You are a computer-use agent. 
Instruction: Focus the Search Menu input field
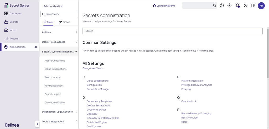point(59,14)
